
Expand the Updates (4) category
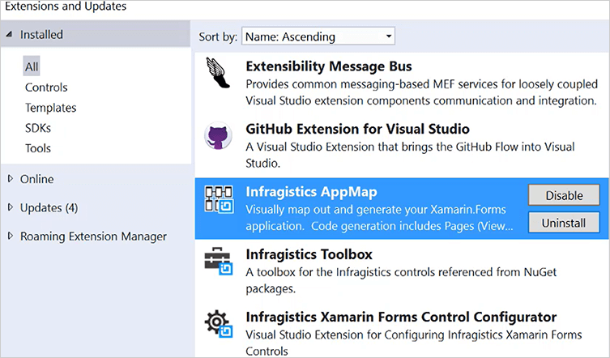11,207
